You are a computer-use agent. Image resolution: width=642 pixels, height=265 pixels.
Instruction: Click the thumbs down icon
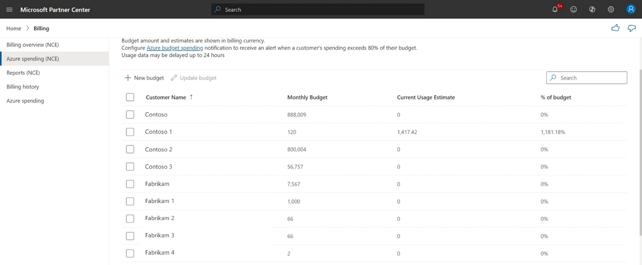pos(632,28)
